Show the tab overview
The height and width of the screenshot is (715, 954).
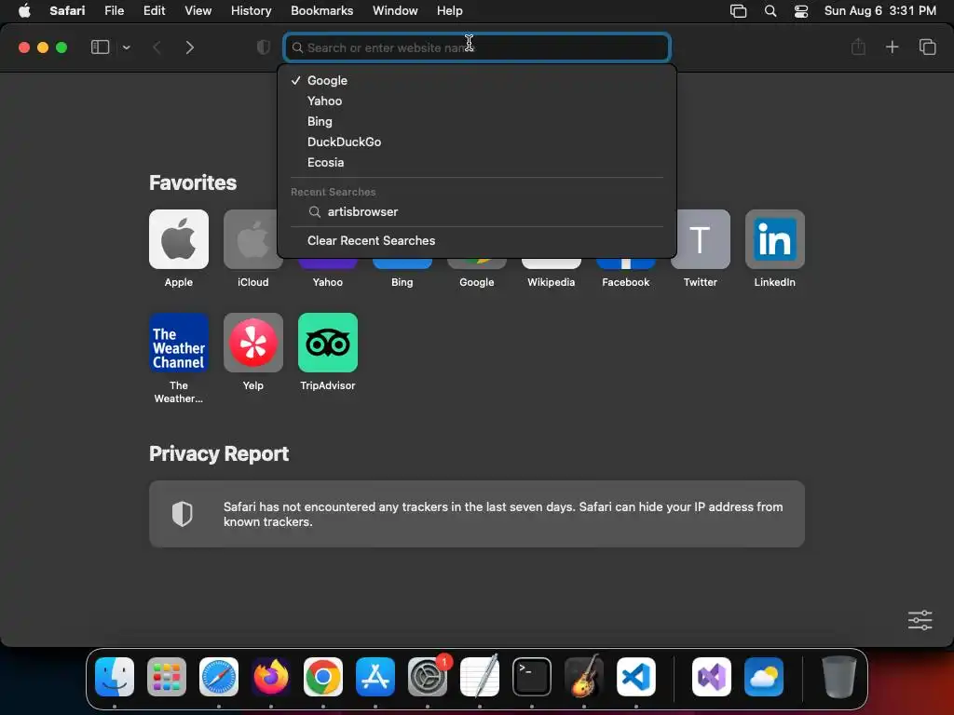927,47
